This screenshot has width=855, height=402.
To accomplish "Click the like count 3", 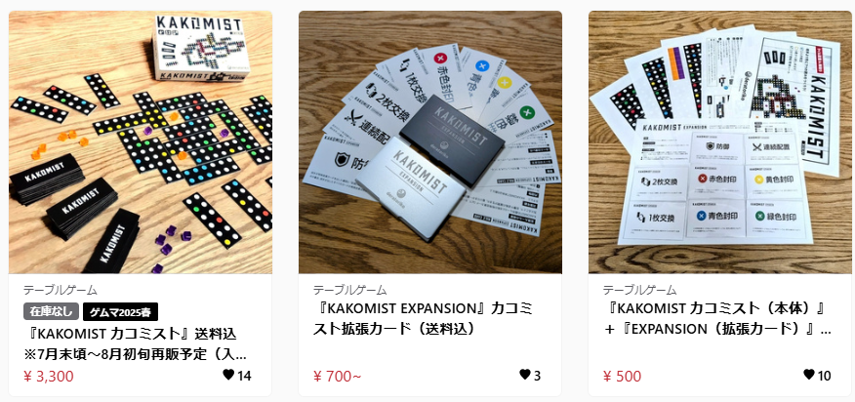I will tap(537, 376).
